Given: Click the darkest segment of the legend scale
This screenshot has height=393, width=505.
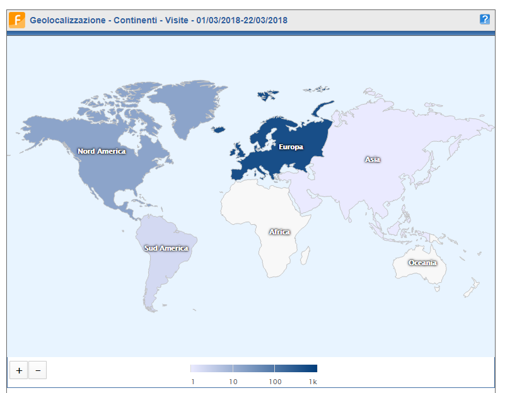Looking at the screenshot, I should (x=296, y=368).
